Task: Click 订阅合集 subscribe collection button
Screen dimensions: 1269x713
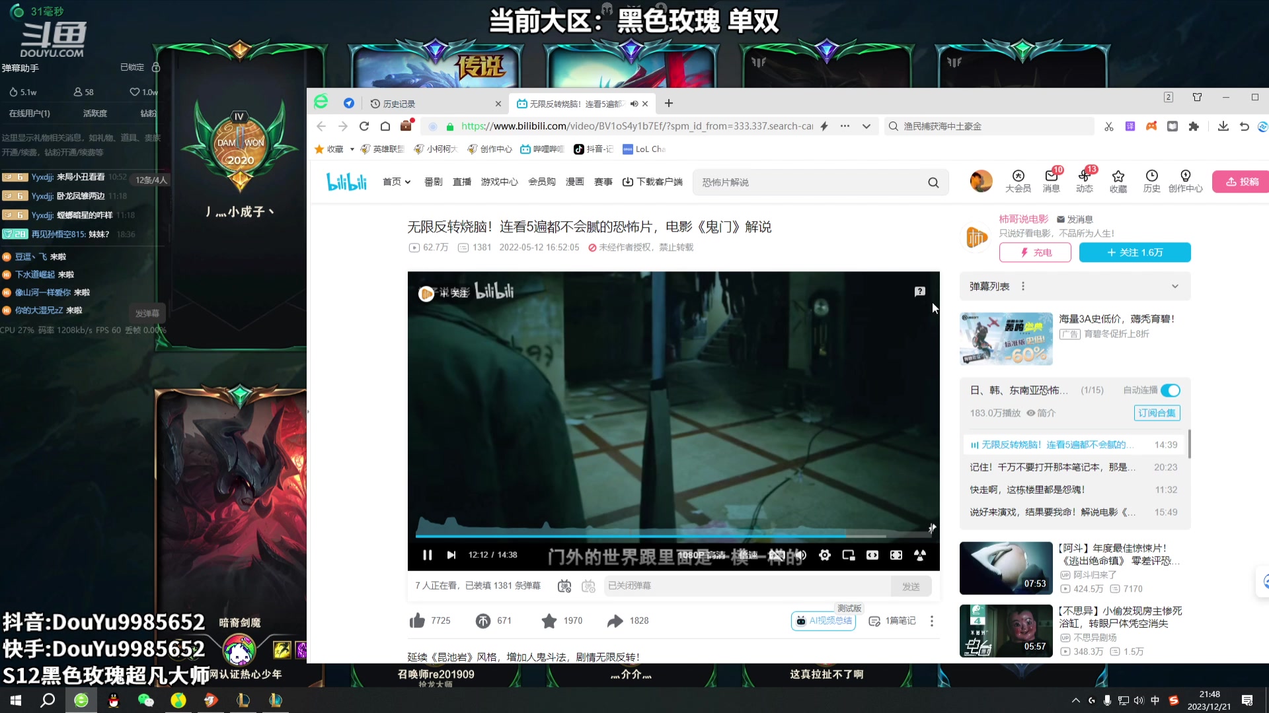Action: pos(1157,413)
